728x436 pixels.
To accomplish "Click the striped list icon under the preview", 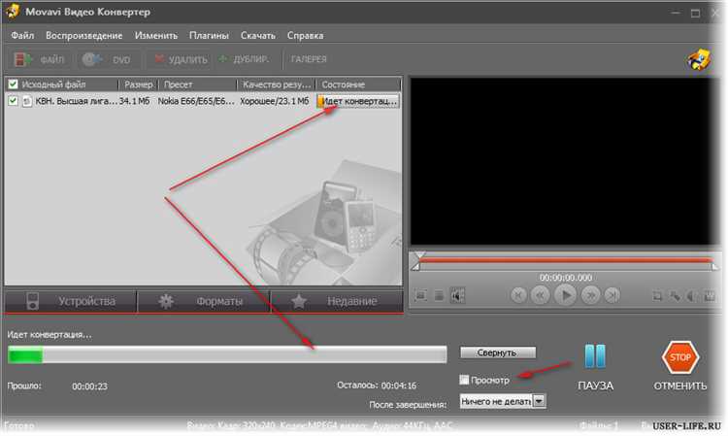I will (x=439, y=295).
